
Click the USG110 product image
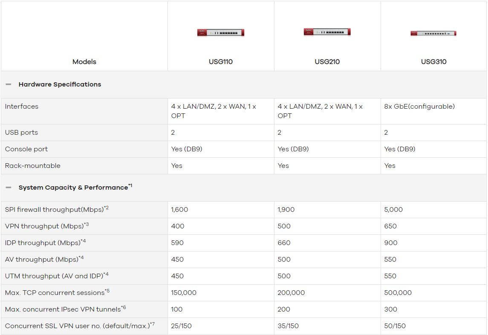(221, 32)
